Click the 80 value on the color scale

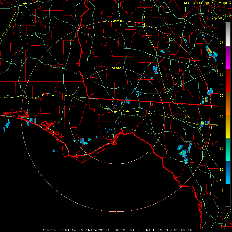[221, 32]
